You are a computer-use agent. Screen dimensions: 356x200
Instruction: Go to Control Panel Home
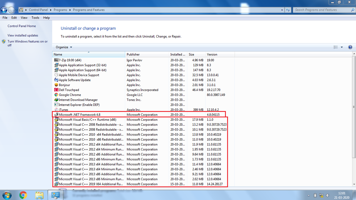coord(22,26)
